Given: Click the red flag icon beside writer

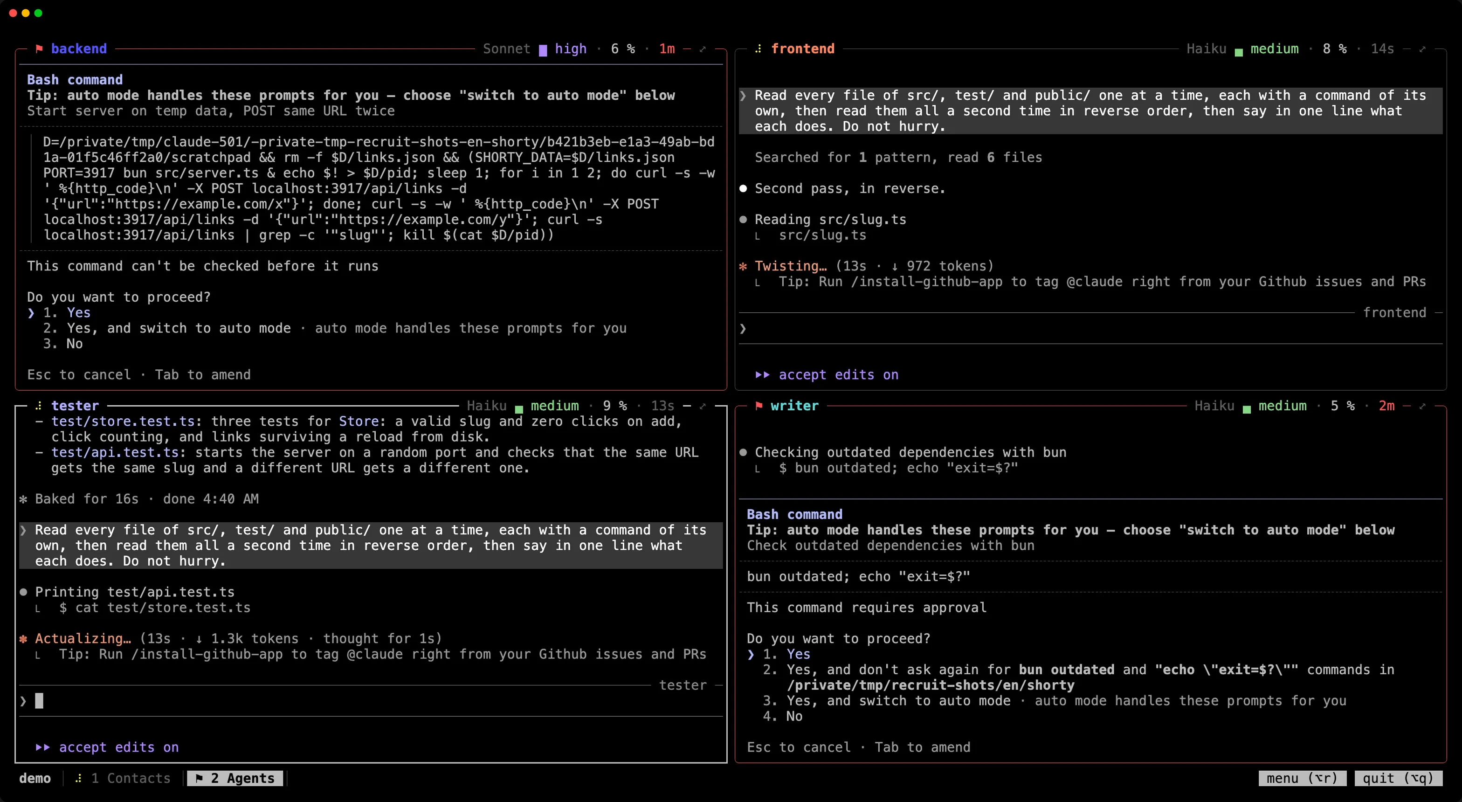Looking at the screenshot, I should coord(759,406).
